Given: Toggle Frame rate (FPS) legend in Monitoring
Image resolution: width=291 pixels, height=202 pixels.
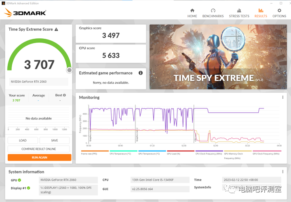Looking at the screenshot, I should coord(95,152).
